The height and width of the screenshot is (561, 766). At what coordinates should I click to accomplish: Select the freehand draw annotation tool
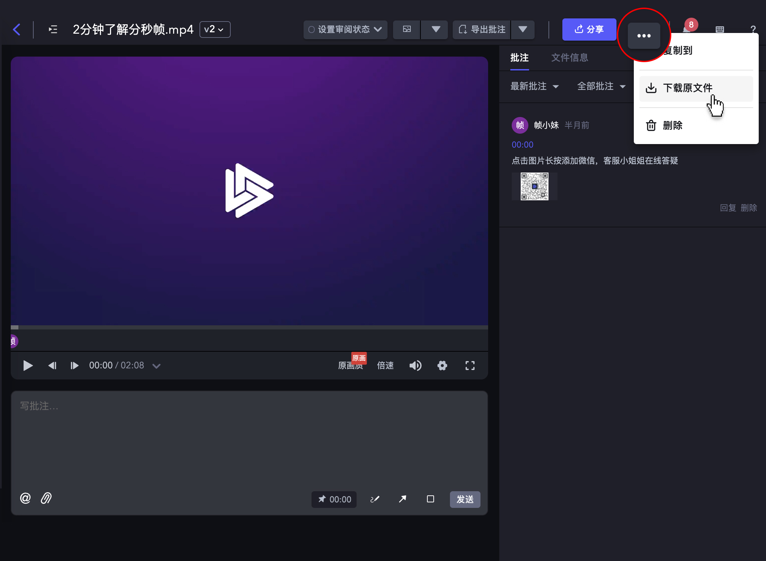point(375,499)
